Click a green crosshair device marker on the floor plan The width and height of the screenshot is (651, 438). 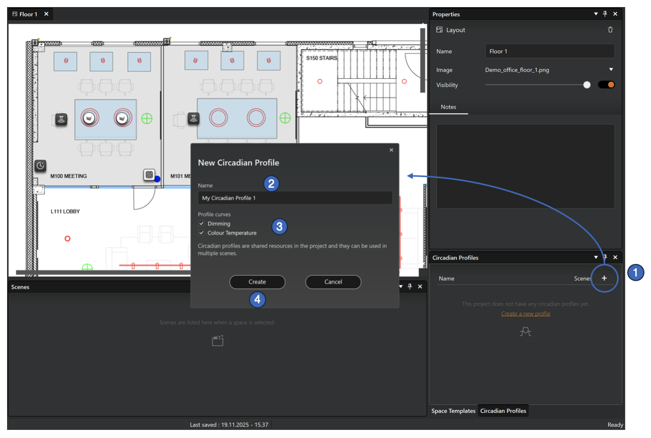click(x=146, y=119)
